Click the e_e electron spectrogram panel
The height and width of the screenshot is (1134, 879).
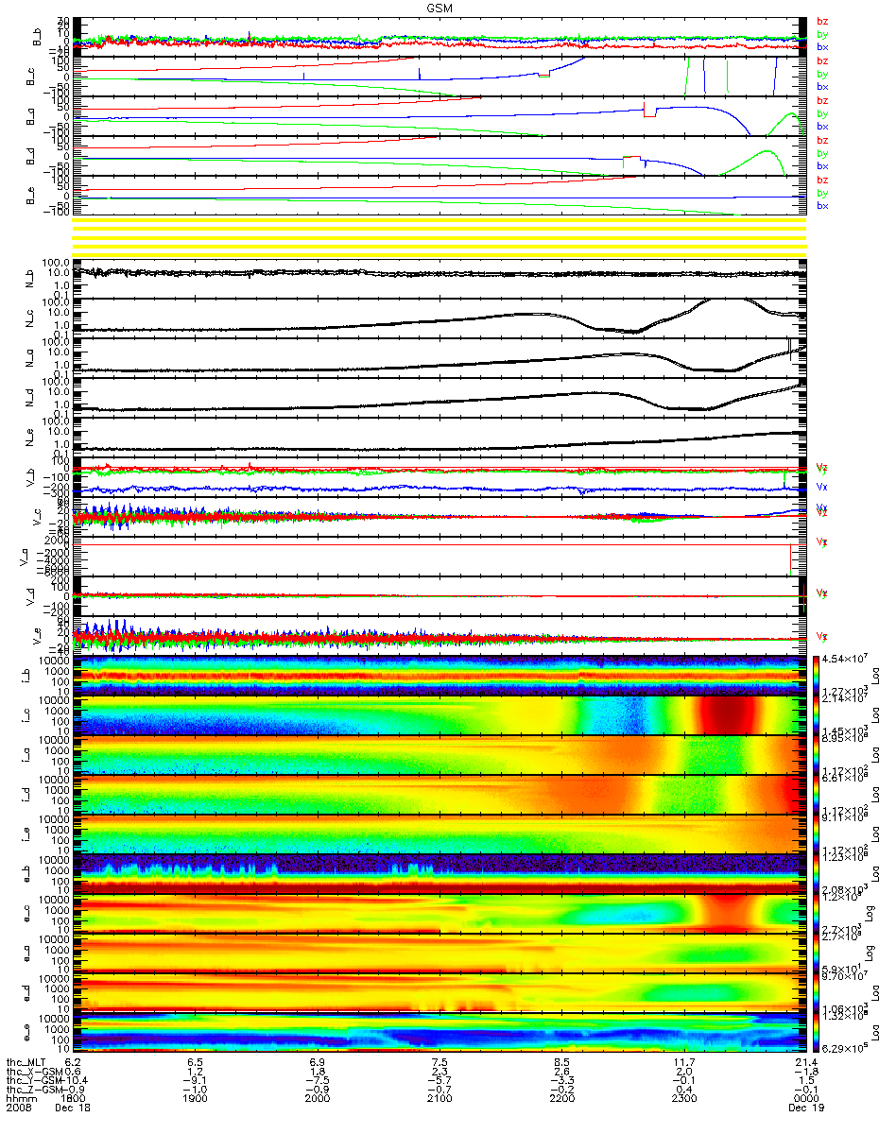439,1031
